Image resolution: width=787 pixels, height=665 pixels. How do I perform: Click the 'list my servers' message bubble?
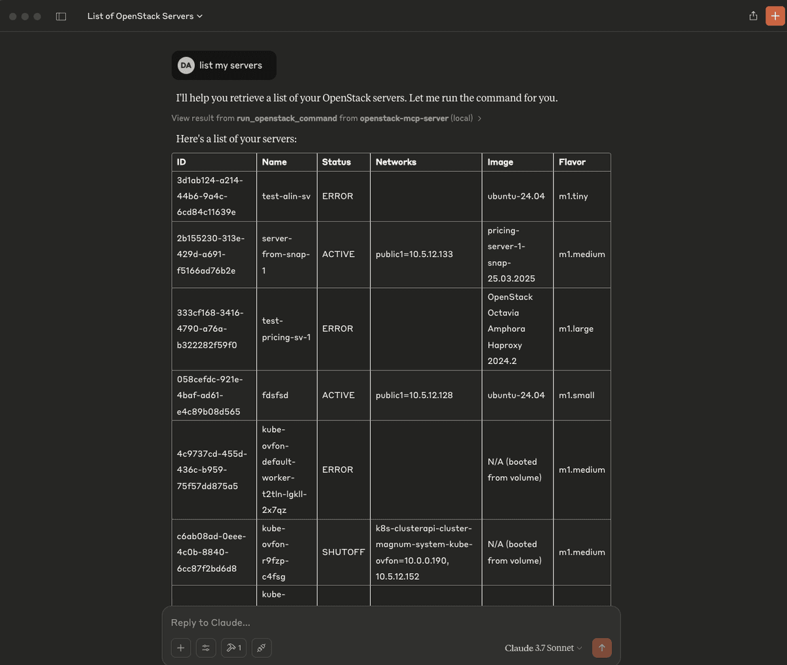click(x=224, y=66)
